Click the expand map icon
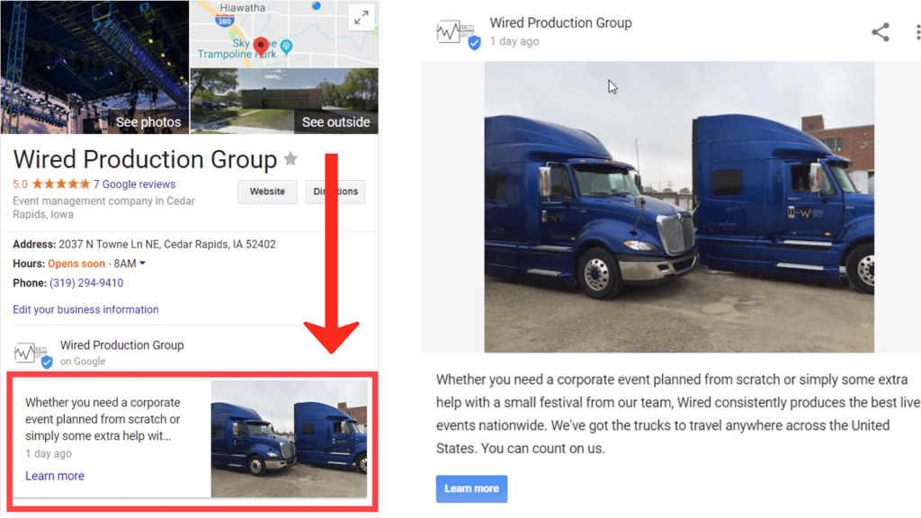The height and width of the screenshot is (518, 921). pos(361,18)
